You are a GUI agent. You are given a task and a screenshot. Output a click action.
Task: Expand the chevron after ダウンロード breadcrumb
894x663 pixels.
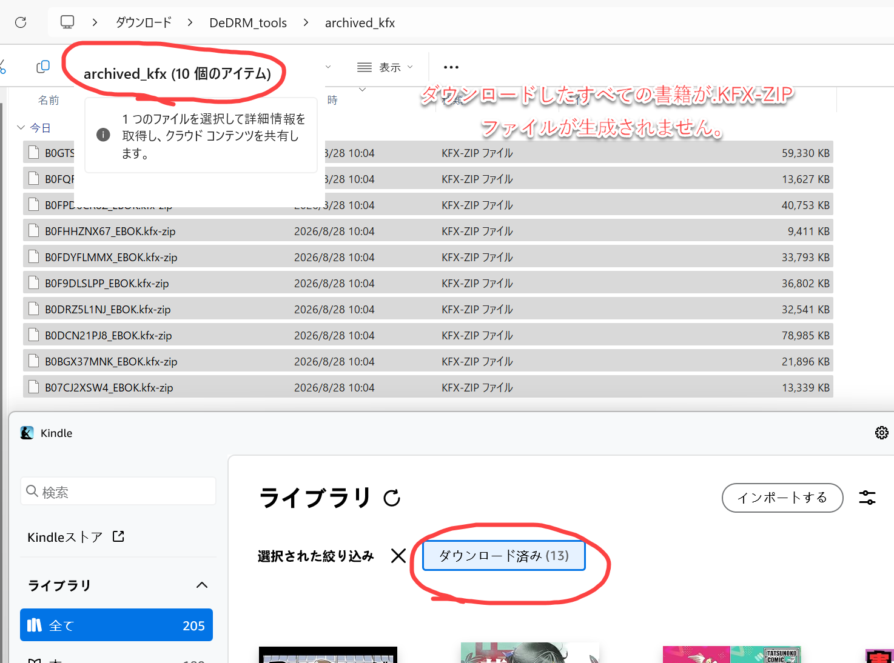pos(190,22)
